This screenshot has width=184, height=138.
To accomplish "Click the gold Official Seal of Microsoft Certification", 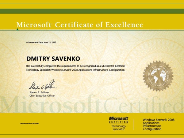I will pyautogui.click(x=158, y=76).
